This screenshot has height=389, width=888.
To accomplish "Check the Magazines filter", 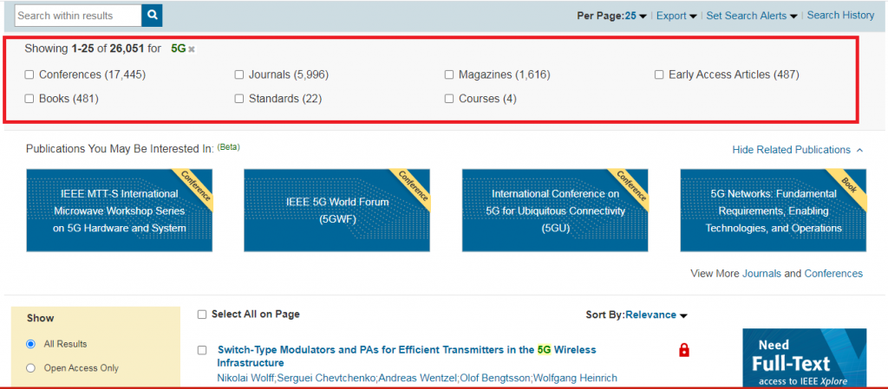I will 449,75.
